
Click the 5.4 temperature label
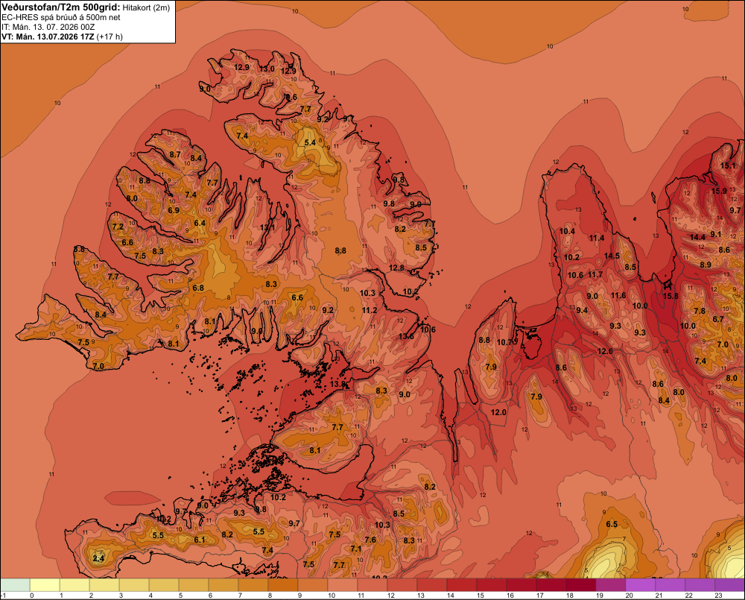point(310,142)
